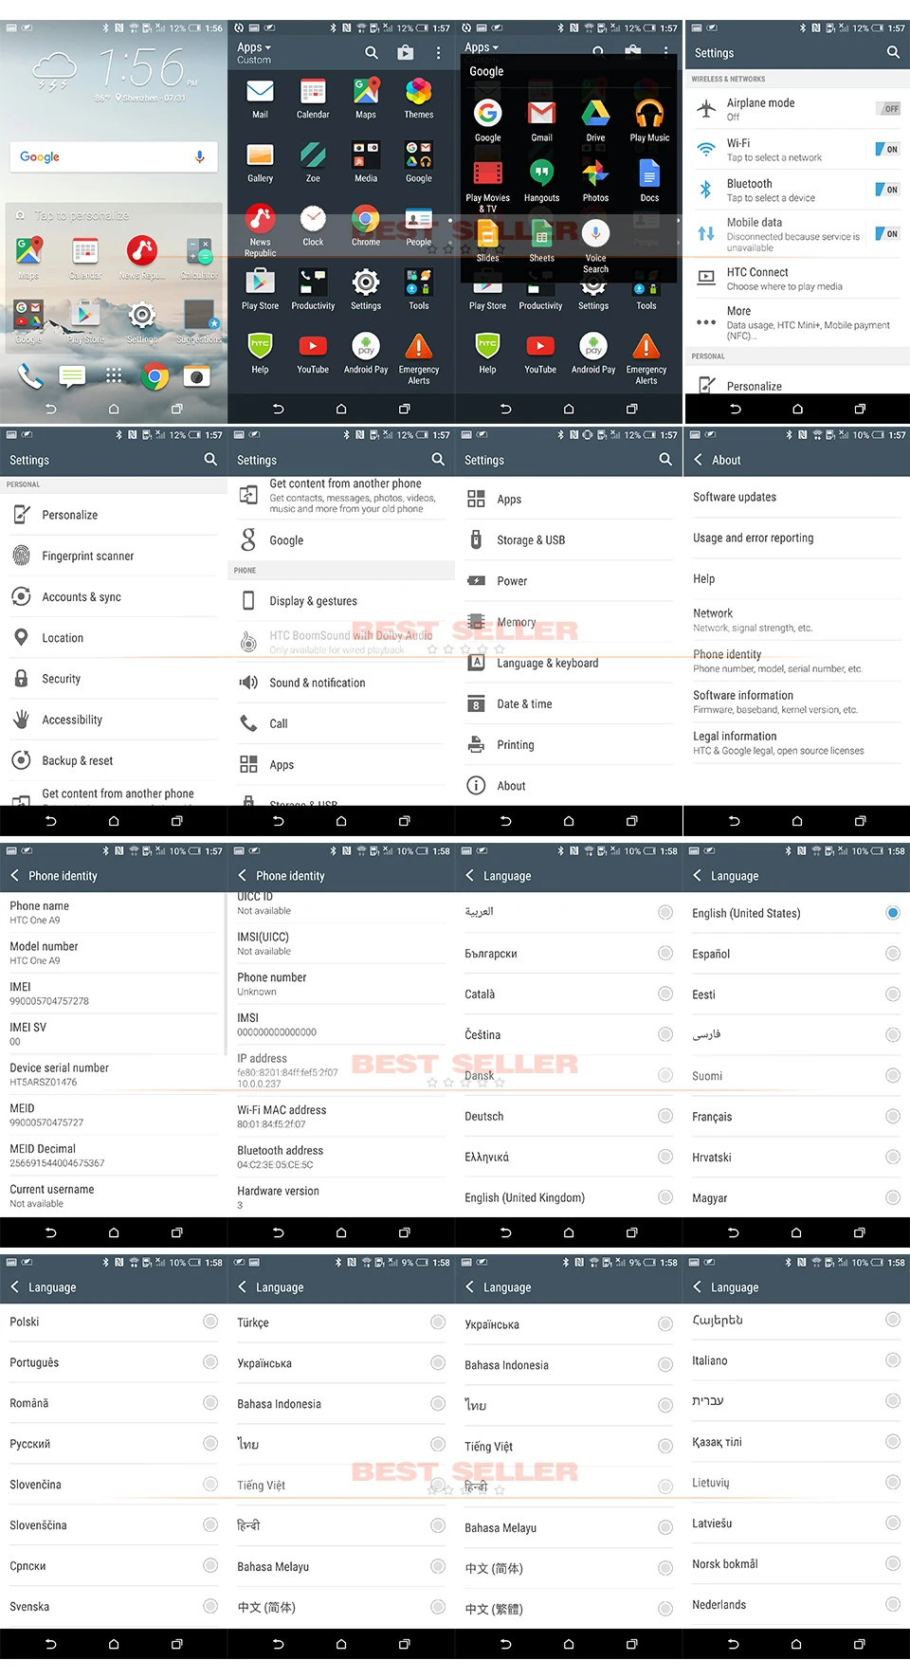
Task: Open Backup & reset settings
Action: click(x=114, y=760)
